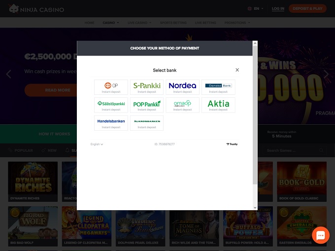This screenshot has height=251, width=335.
Task: Select Nordea bank option
Action: point(182,87)
